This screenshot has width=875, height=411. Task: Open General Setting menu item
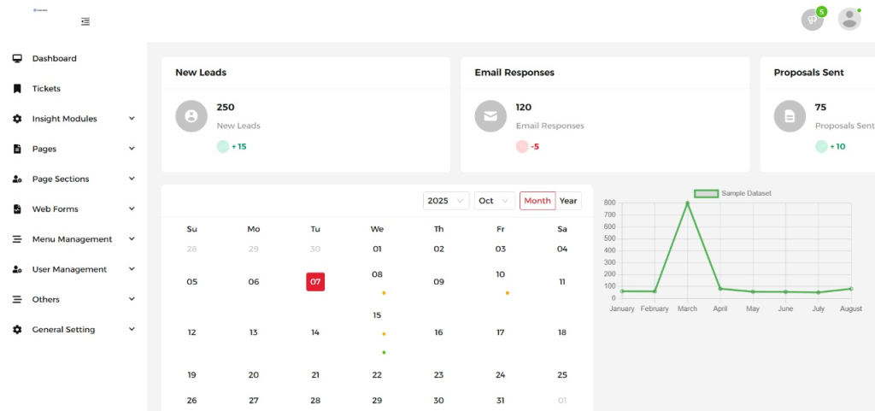63,330
